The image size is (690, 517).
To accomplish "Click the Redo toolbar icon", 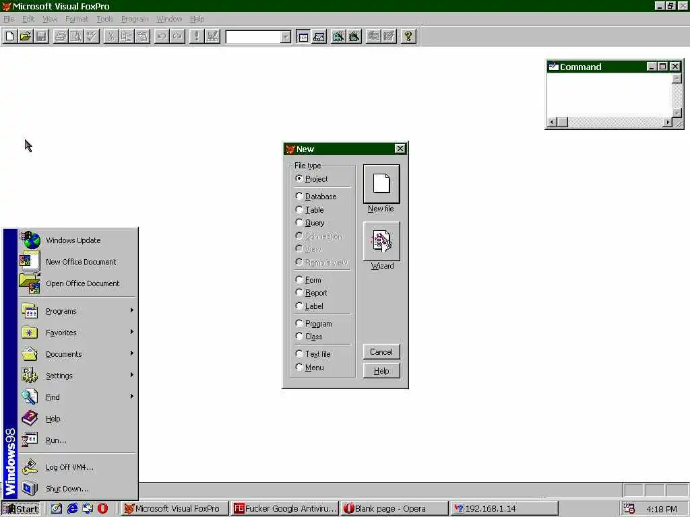I will (177, 36).
